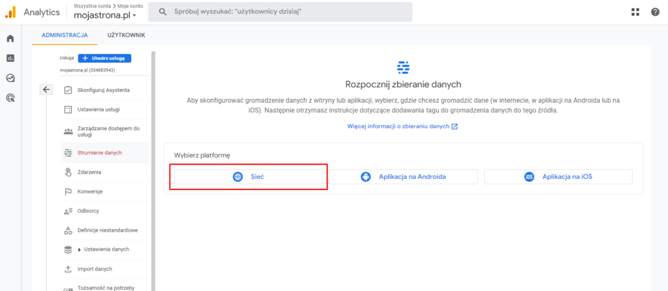Open Zdarzenia menu item
668x291 pixels.
(105, 173)
